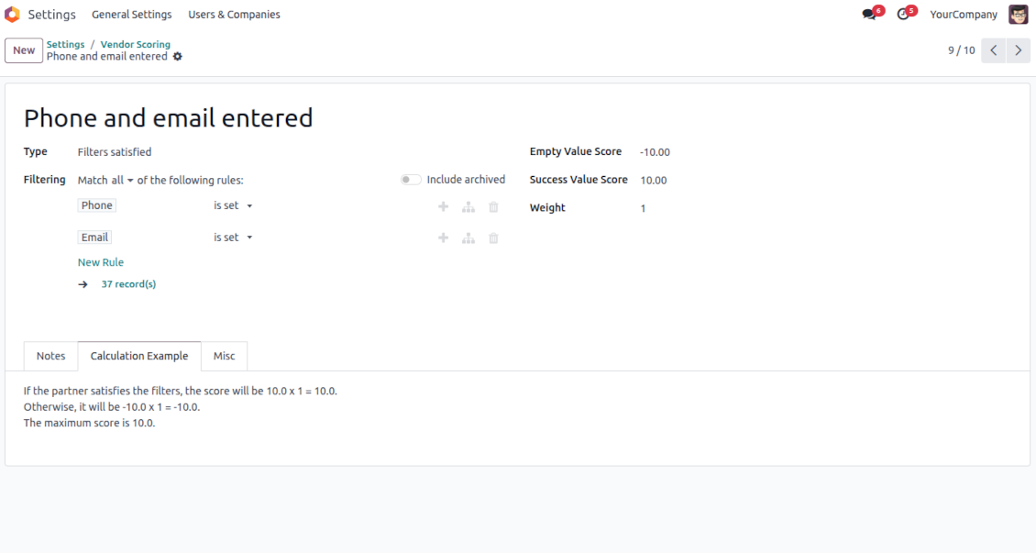Add a branch on the Email row
This screenshot has height=553, width=1036.
468,238
